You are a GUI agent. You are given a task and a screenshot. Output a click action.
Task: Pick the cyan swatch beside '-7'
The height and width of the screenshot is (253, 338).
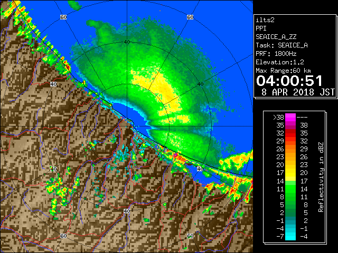tap(290, 236)
